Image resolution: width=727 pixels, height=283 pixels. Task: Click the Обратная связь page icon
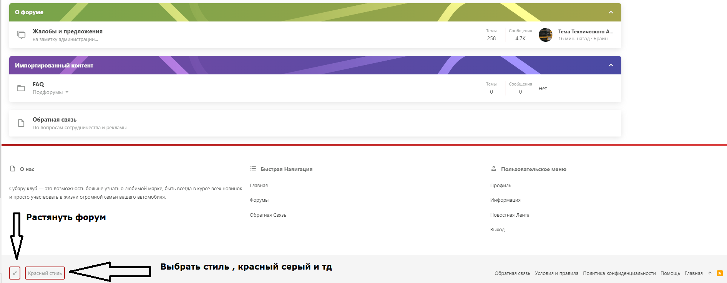point(21,123)
